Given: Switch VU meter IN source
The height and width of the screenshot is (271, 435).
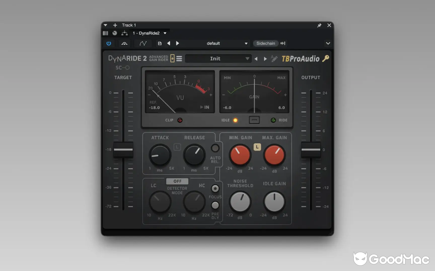Looking at the screenshot, I should 205,107.
